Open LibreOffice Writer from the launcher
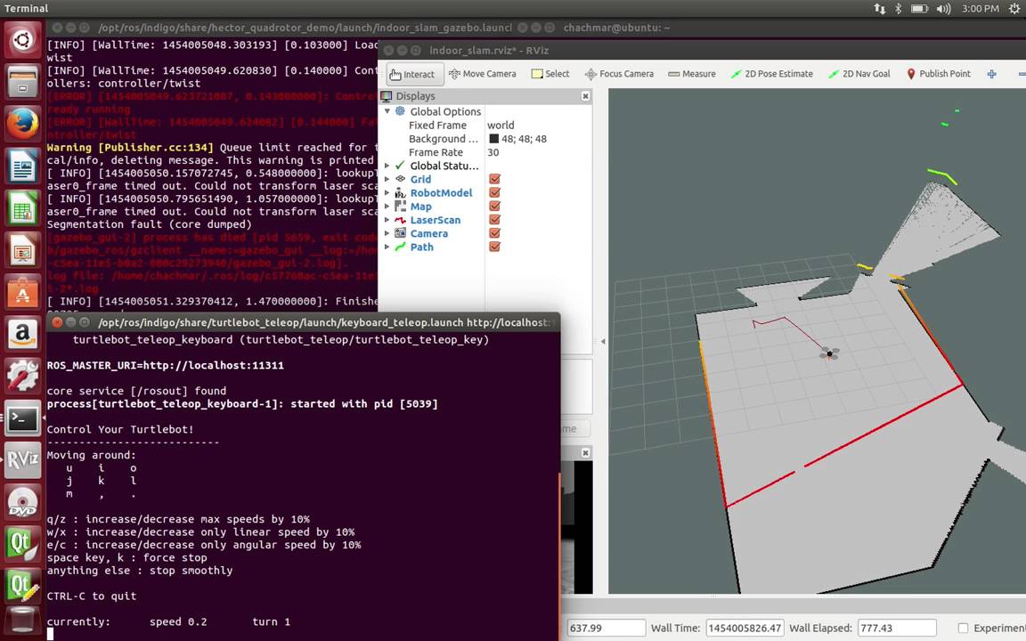 (23, 166)
